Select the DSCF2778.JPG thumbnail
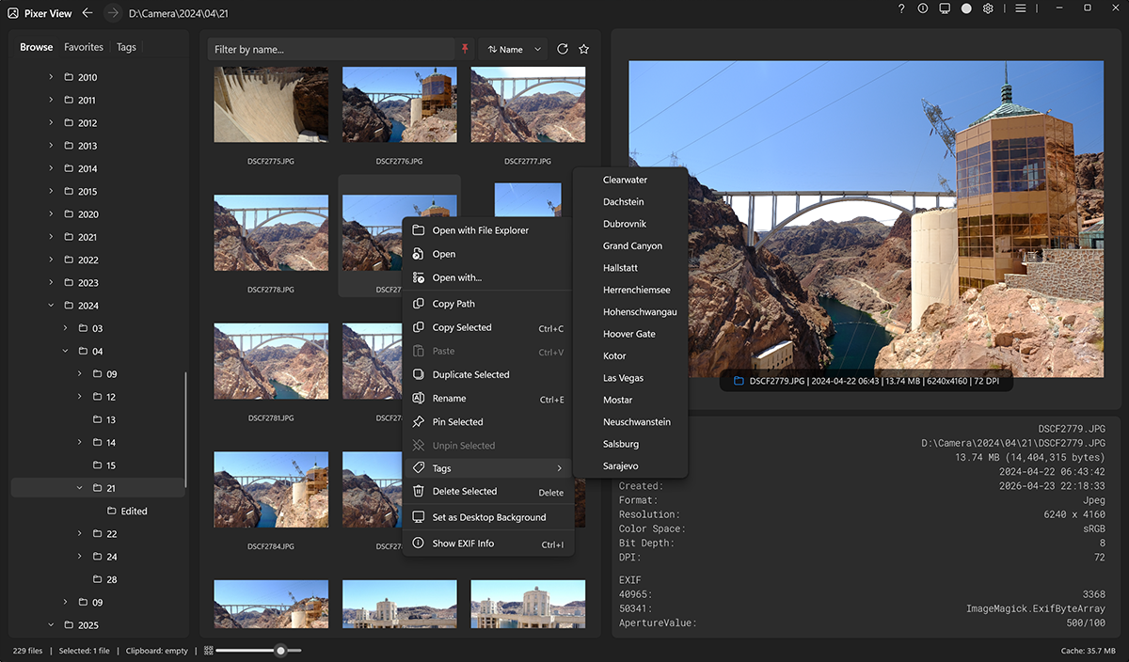Screen dimensions: 1129x662 (271, 232)
